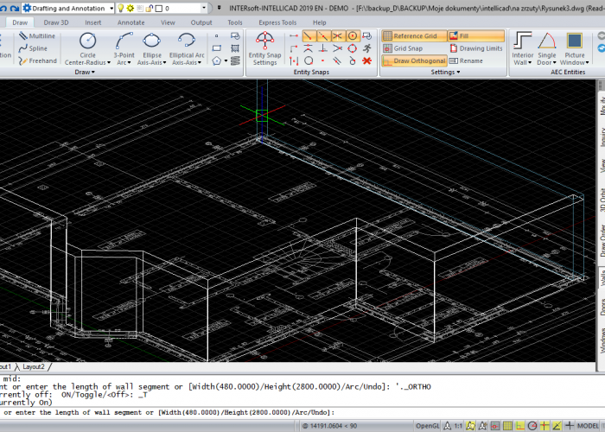Choose the Single Door tool
This screenshot has width=605, height=432.
point(547,48)
